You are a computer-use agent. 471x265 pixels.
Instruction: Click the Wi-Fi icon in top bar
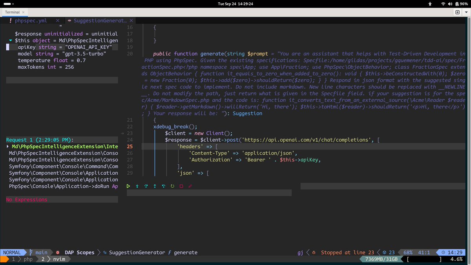click(x=443, y=4)
